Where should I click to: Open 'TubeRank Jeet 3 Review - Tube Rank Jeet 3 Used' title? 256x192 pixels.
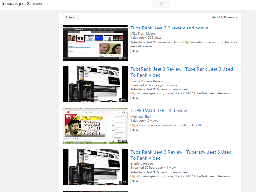181,72
